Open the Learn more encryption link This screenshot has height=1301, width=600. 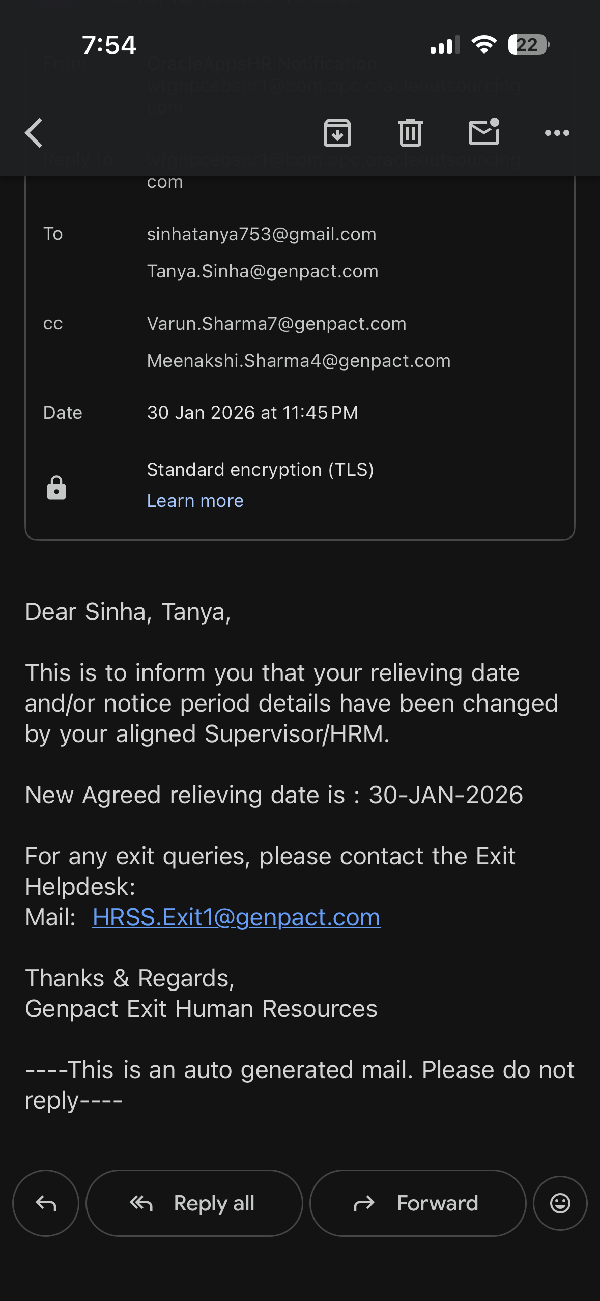195,501
